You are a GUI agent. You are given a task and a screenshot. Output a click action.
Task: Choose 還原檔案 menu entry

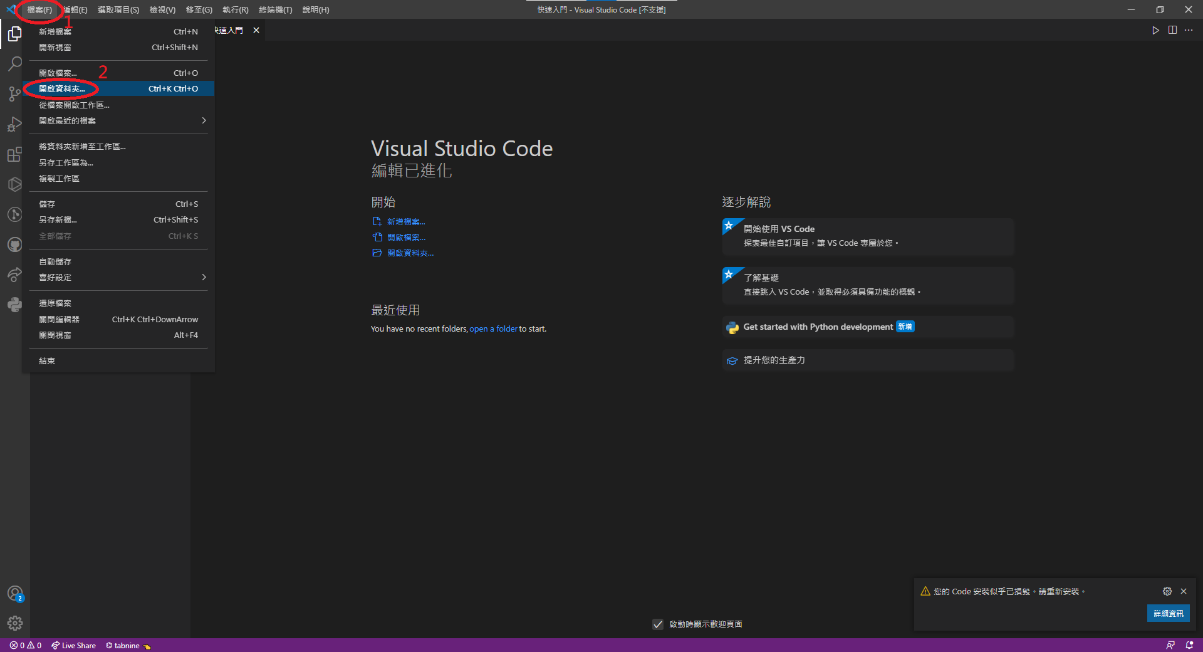coord(118,303)
